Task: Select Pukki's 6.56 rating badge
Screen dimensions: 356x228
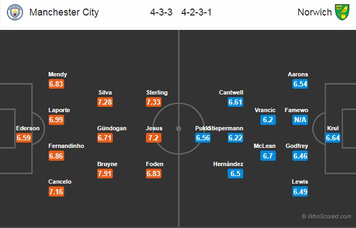Action: 203,138
